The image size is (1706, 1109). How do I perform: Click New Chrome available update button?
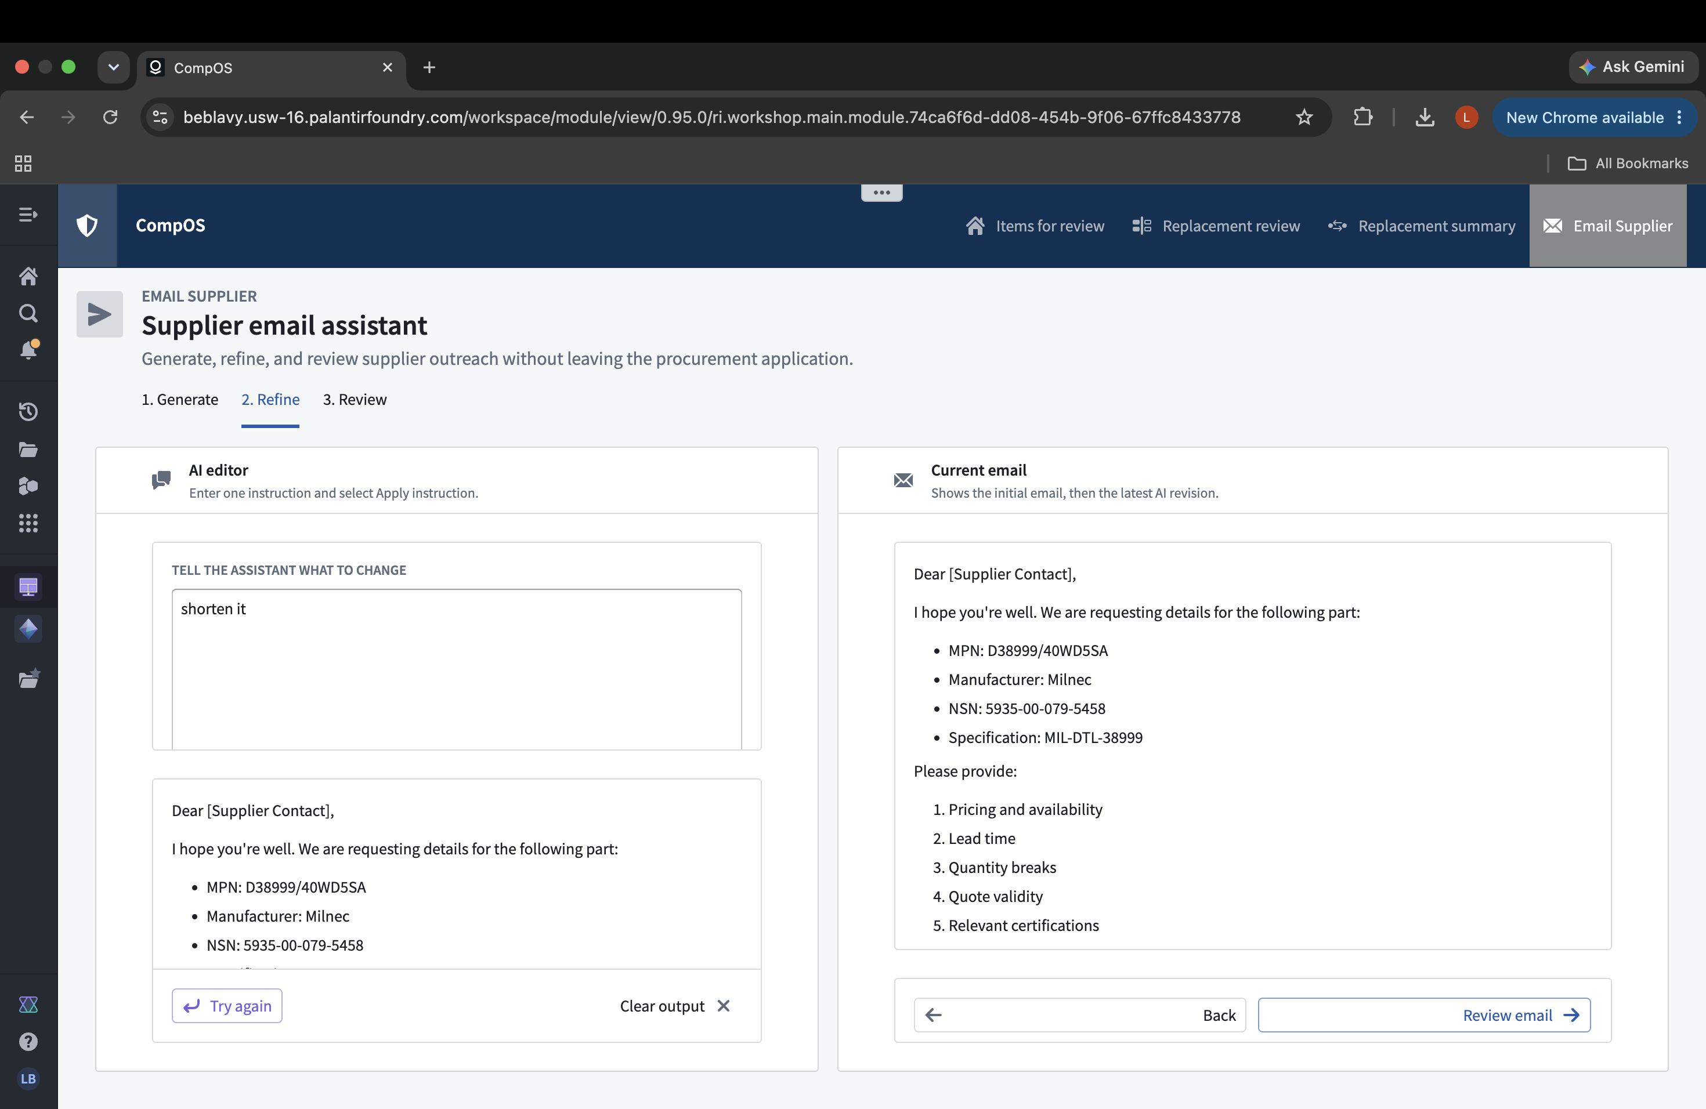[1585, 117]
